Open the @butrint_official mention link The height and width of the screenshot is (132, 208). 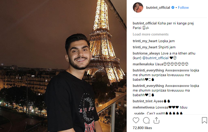pos(155,58)
